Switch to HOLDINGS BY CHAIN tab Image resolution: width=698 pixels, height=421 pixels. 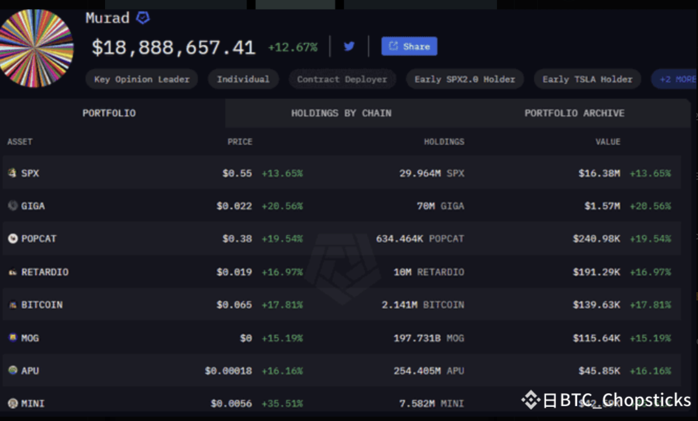(x=341, y=113)
